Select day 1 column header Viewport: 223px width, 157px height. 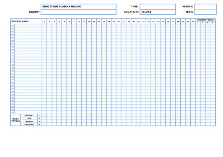coord(44,21)
